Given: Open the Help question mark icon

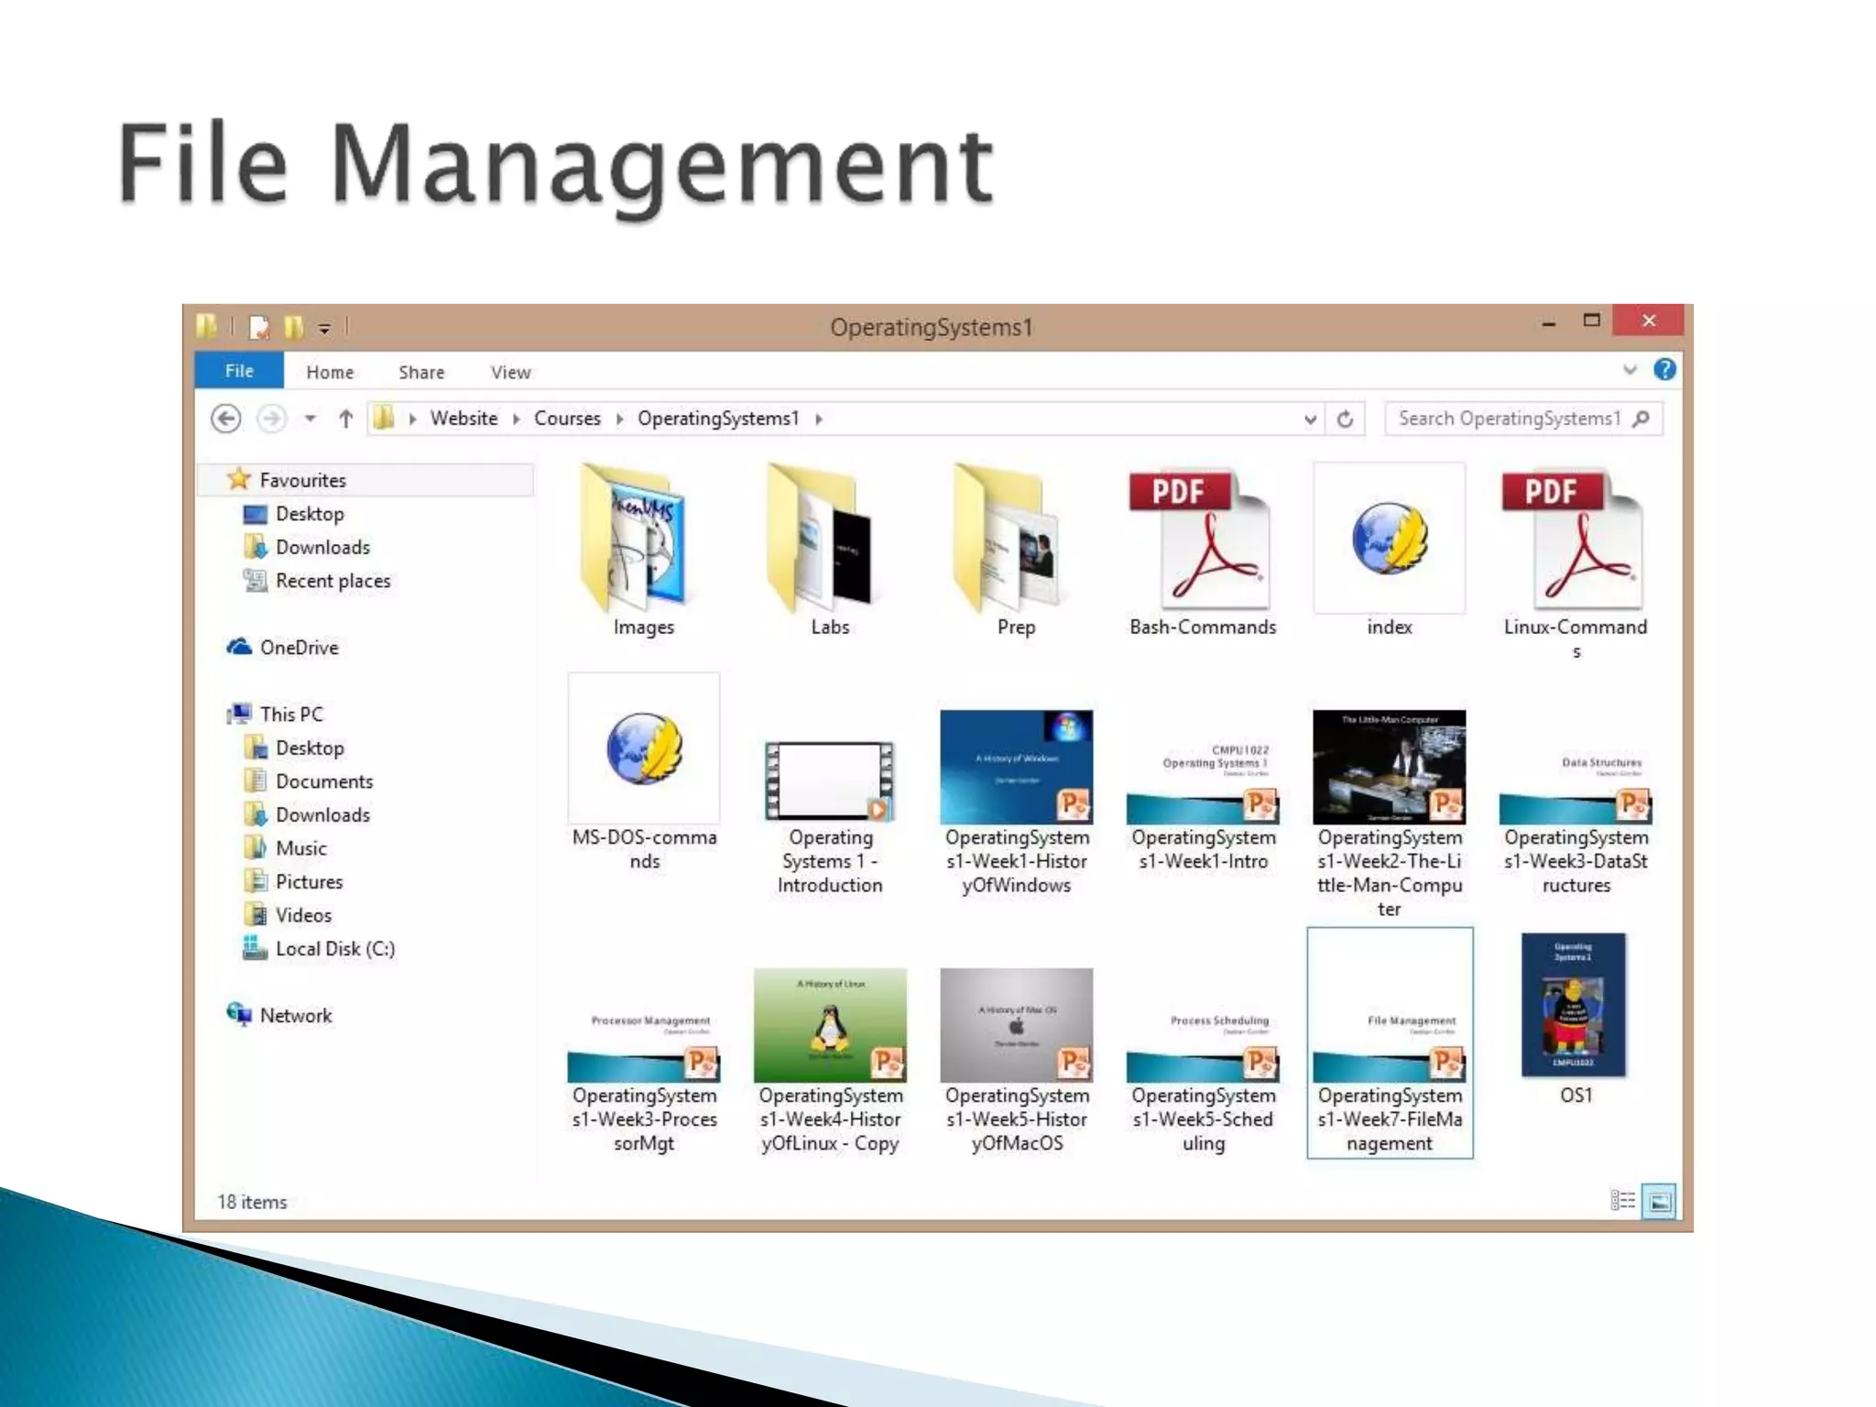Looking at the screenshot, I should 1664,369.
